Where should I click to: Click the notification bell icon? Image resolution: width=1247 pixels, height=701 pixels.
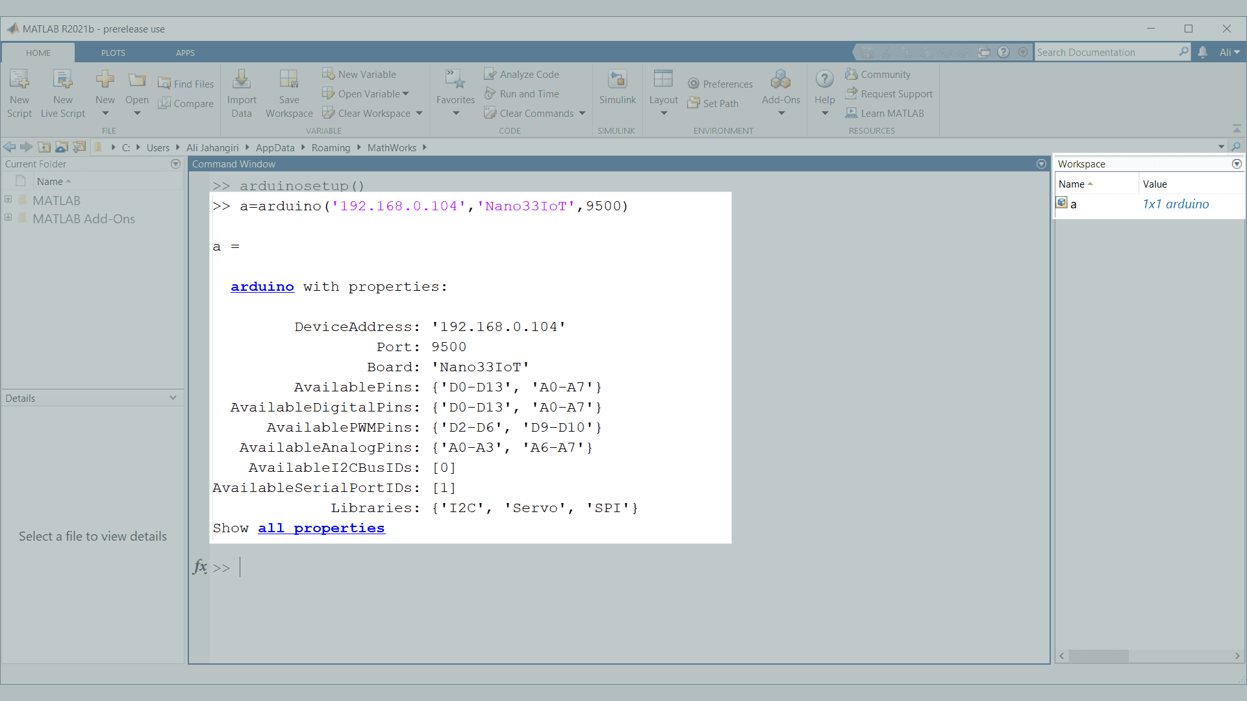(1203, 52)
